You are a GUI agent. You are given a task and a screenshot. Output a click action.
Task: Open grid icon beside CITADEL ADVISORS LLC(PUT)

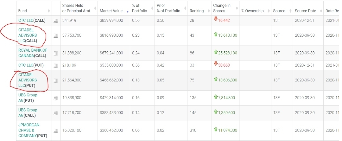pyautogui.click(x=56, y=80)
